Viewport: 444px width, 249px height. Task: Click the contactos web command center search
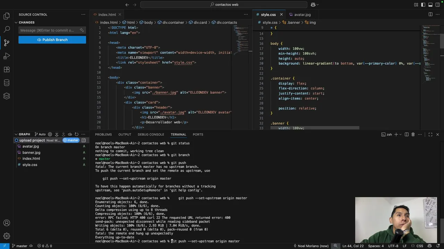pos(224,5)
